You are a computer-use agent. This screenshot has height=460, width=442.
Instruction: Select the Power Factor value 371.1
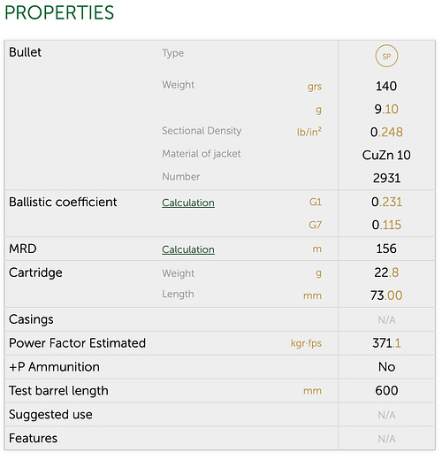tap(386, 343)
